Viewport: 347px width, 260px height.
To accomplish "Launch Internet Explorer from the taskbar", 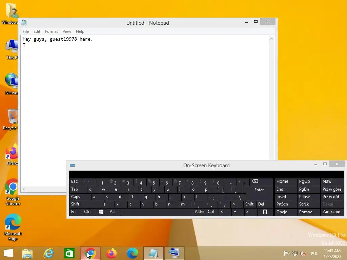I will tap(48, 253).
